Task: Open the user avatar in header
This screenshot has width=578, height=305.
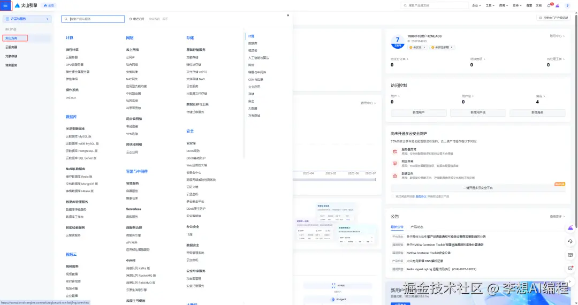Action: coord(567,5)
